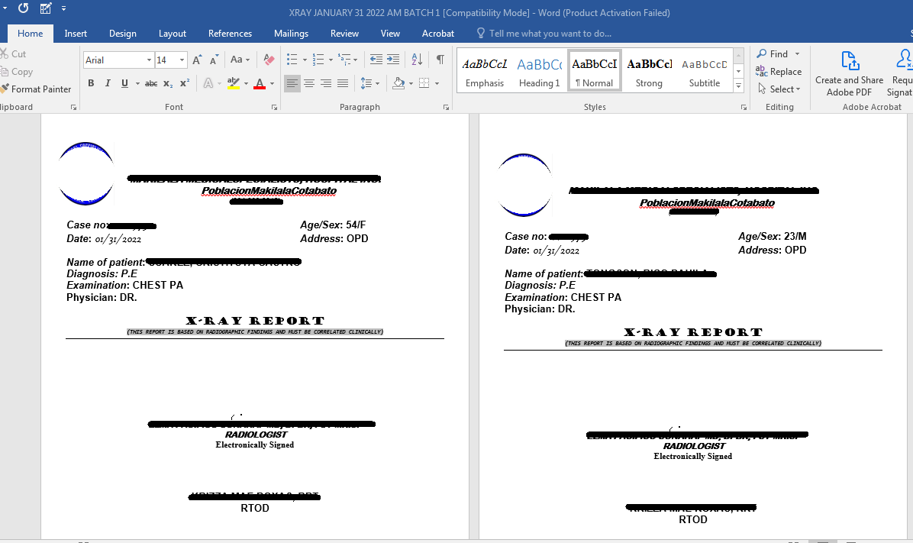Apply the Strong style

coord(649,71)
